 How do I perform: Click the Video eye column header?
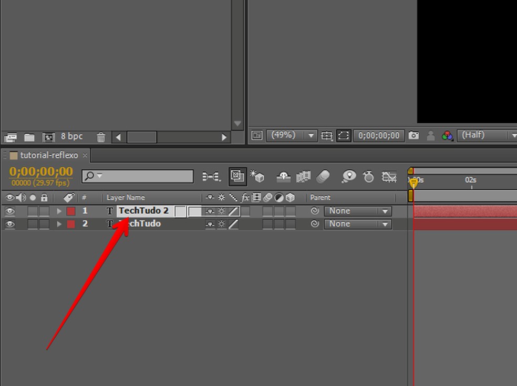10,197
